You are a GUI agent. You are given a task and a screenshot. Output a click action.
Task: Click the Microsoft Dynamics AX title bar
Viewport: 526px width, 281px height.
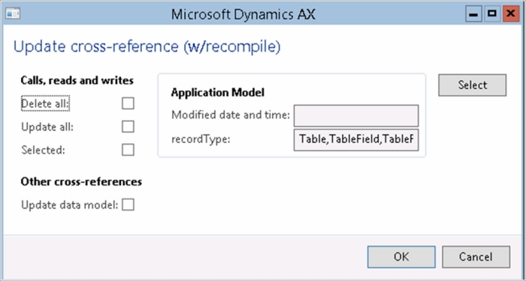pyautogui.click(x=243, y=14)
